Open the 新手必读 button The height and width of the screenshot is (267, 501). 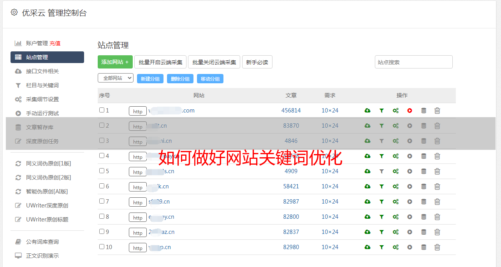click(257, 62)
